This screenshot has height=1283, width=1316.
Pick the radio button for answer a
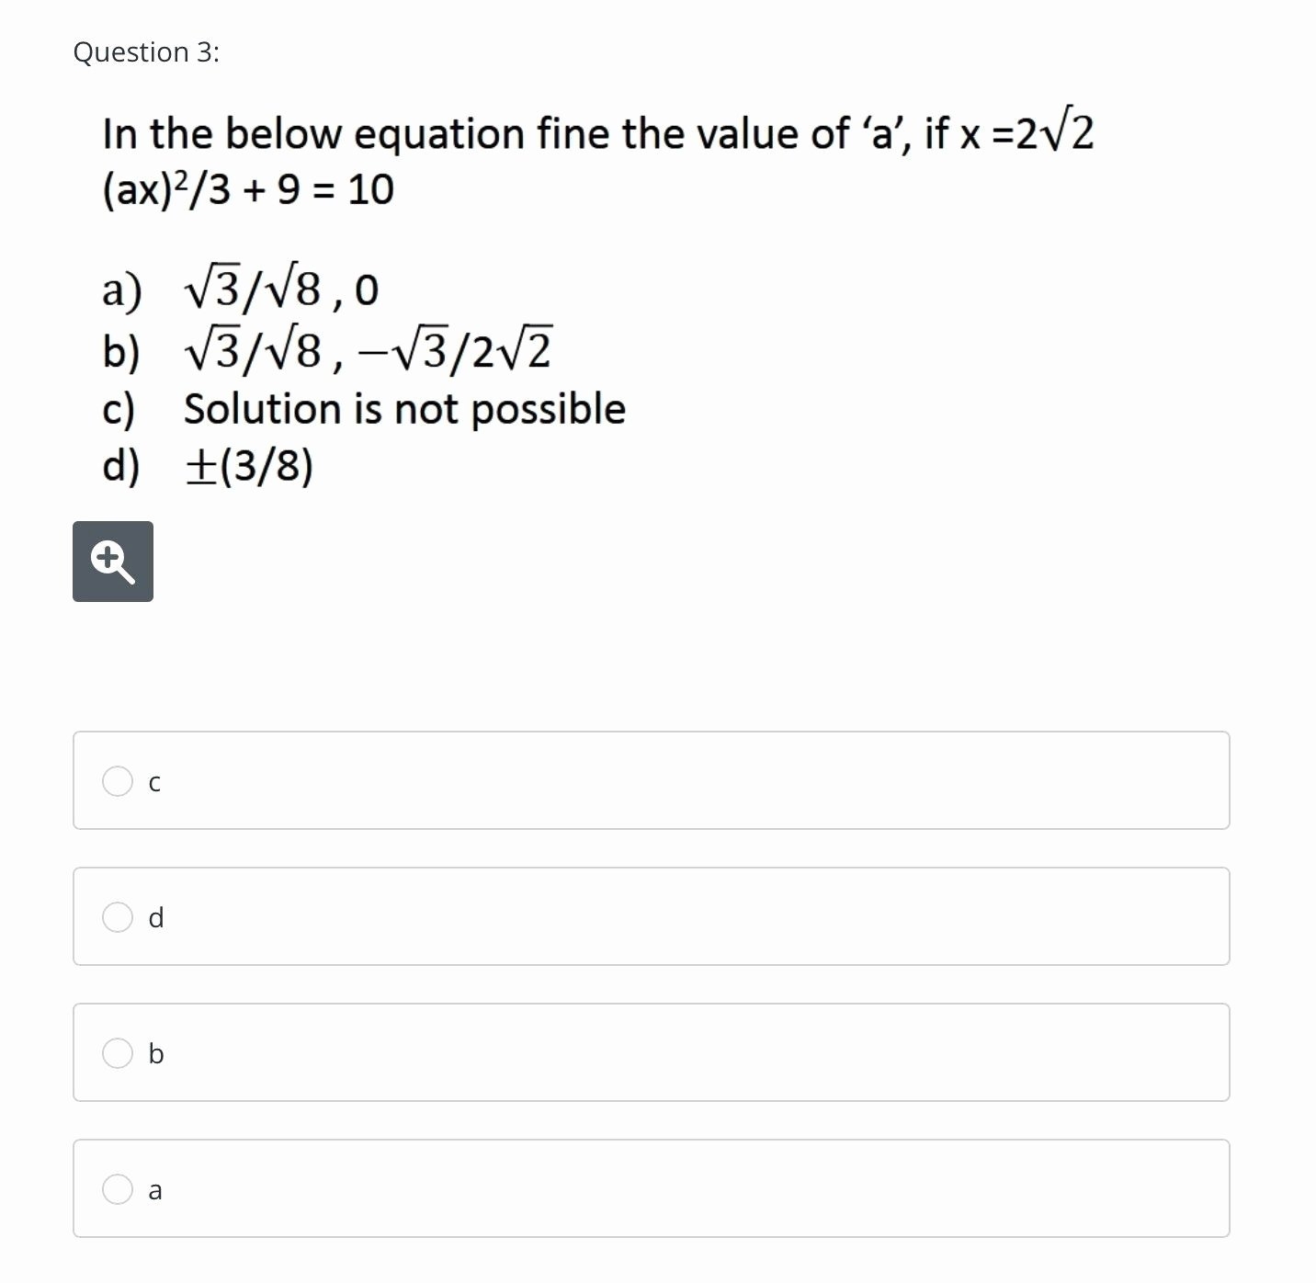click(118, 1189)
